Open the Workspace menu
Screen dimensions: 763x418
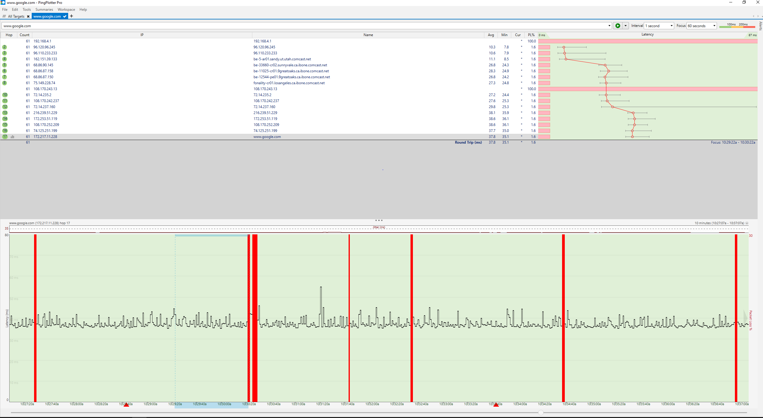click(66, 10)
